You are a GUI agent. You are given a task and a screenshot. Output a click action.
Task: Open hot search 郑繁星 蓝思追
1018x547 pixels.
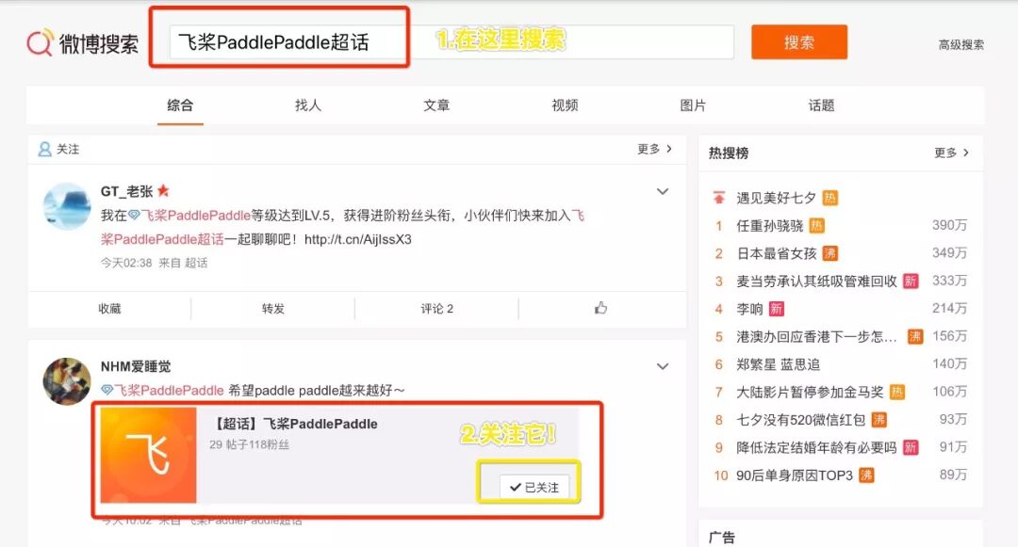coord(778,364)
